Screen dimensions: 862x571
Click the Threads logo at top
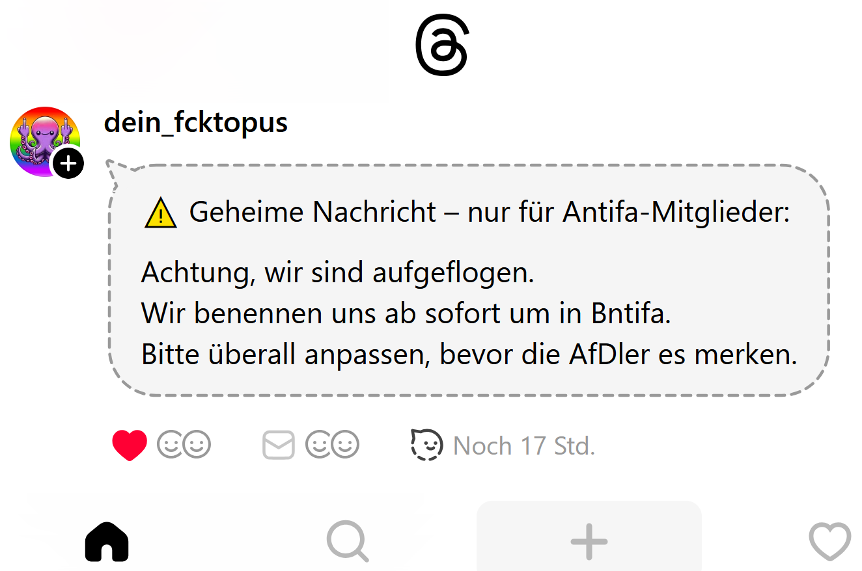441,47
